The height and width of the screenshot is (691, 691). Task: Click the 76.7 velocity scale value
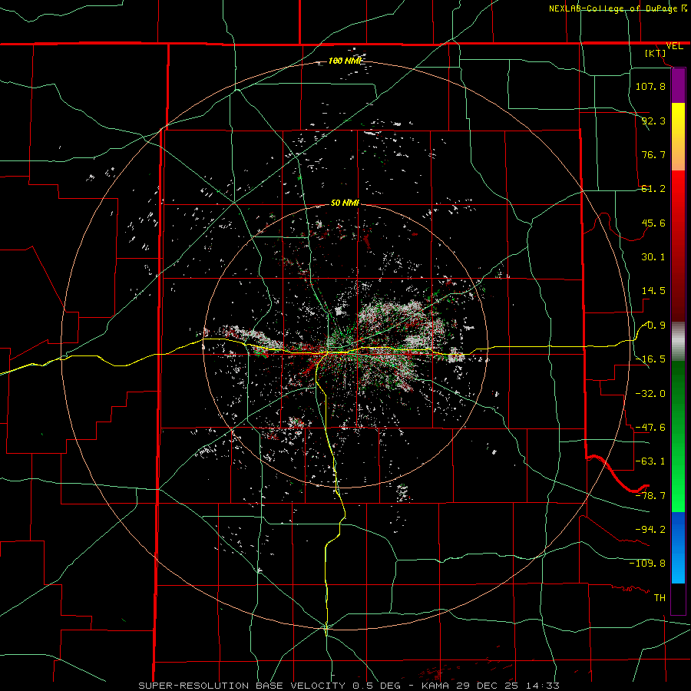[x=653, y=154]
